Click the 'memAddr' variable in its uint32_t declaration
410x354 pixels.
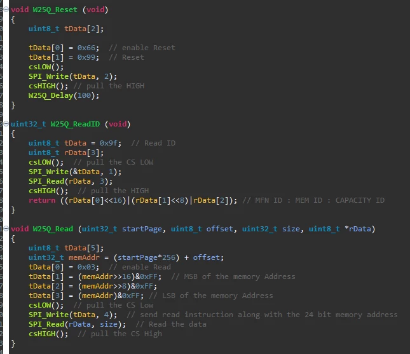pyautogui.click(x=84, y=257)
